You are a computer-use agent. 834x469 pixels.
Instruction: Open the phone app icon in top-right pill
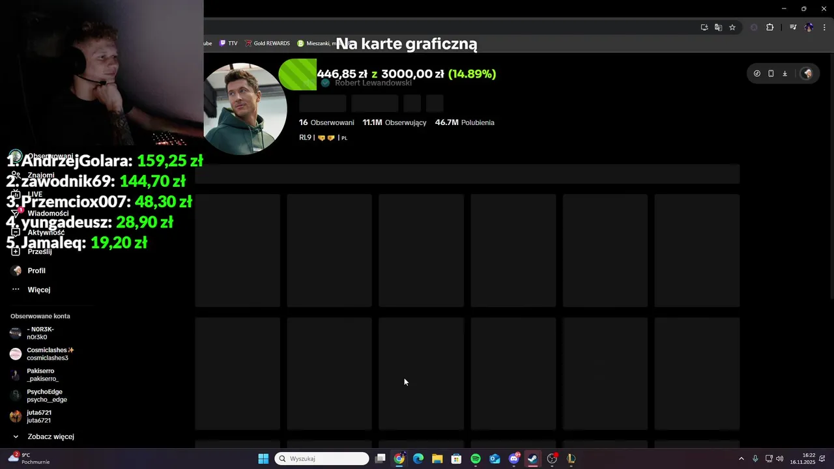[771, 74]
